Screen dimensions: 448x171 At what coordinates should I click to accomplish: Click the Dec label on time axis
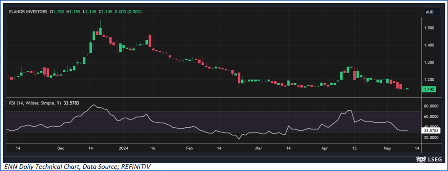(61, 148)
